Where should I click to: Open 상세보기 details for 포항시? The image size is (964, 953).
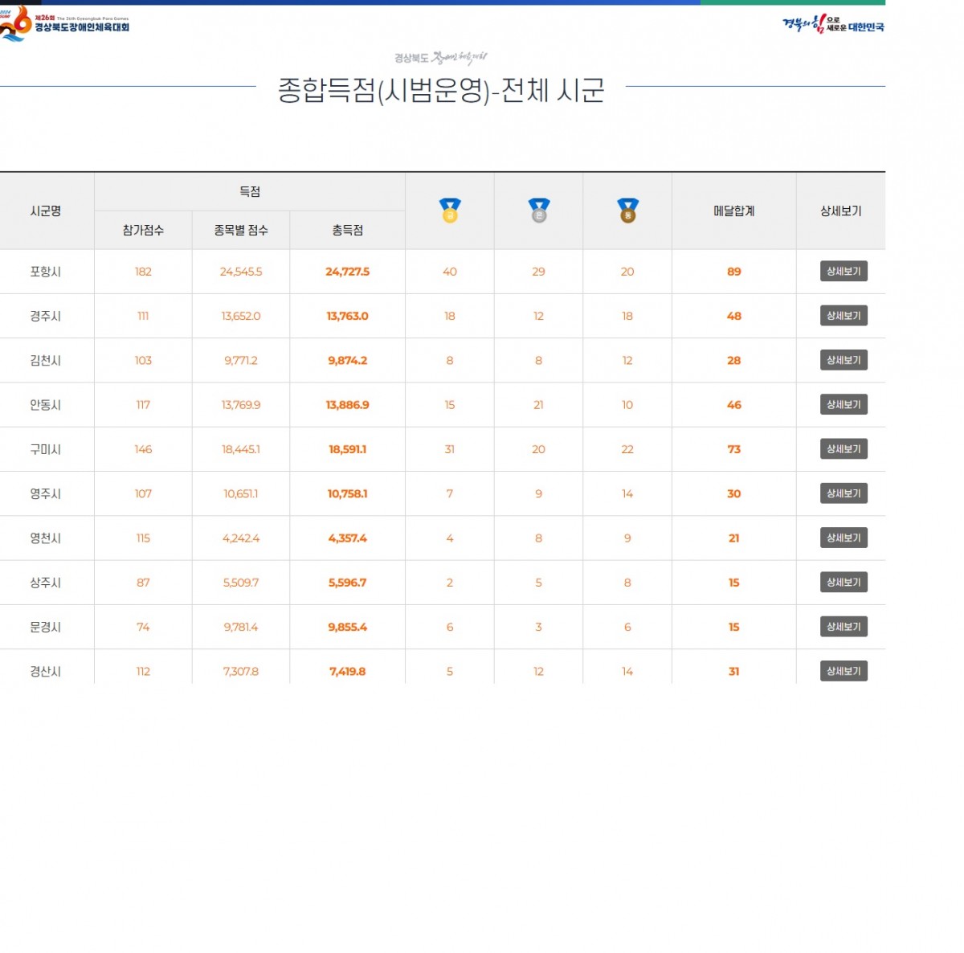(843, 272)
